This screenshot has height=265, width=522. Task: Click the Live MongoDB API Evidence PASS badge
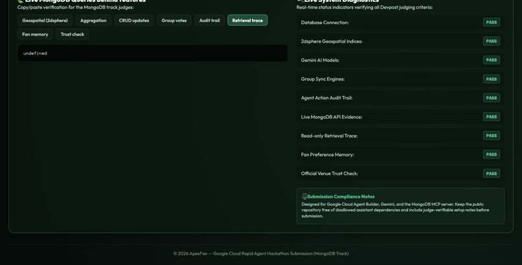(492, 117)
